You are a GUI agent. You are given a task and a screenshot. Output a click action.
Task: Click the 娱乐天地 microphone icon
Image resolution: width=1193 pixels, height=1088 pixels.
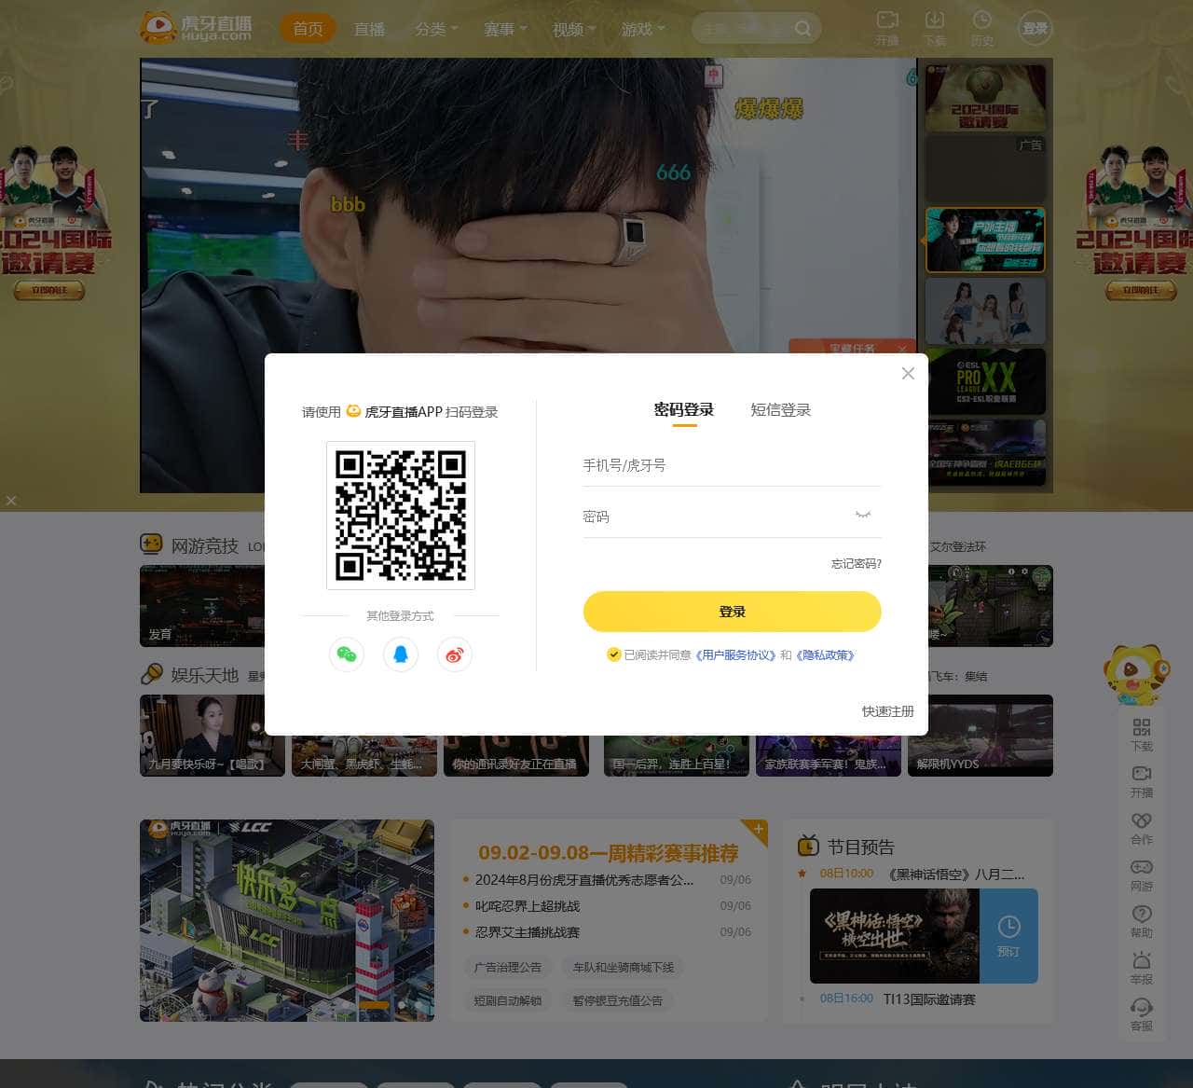(151, 674)
